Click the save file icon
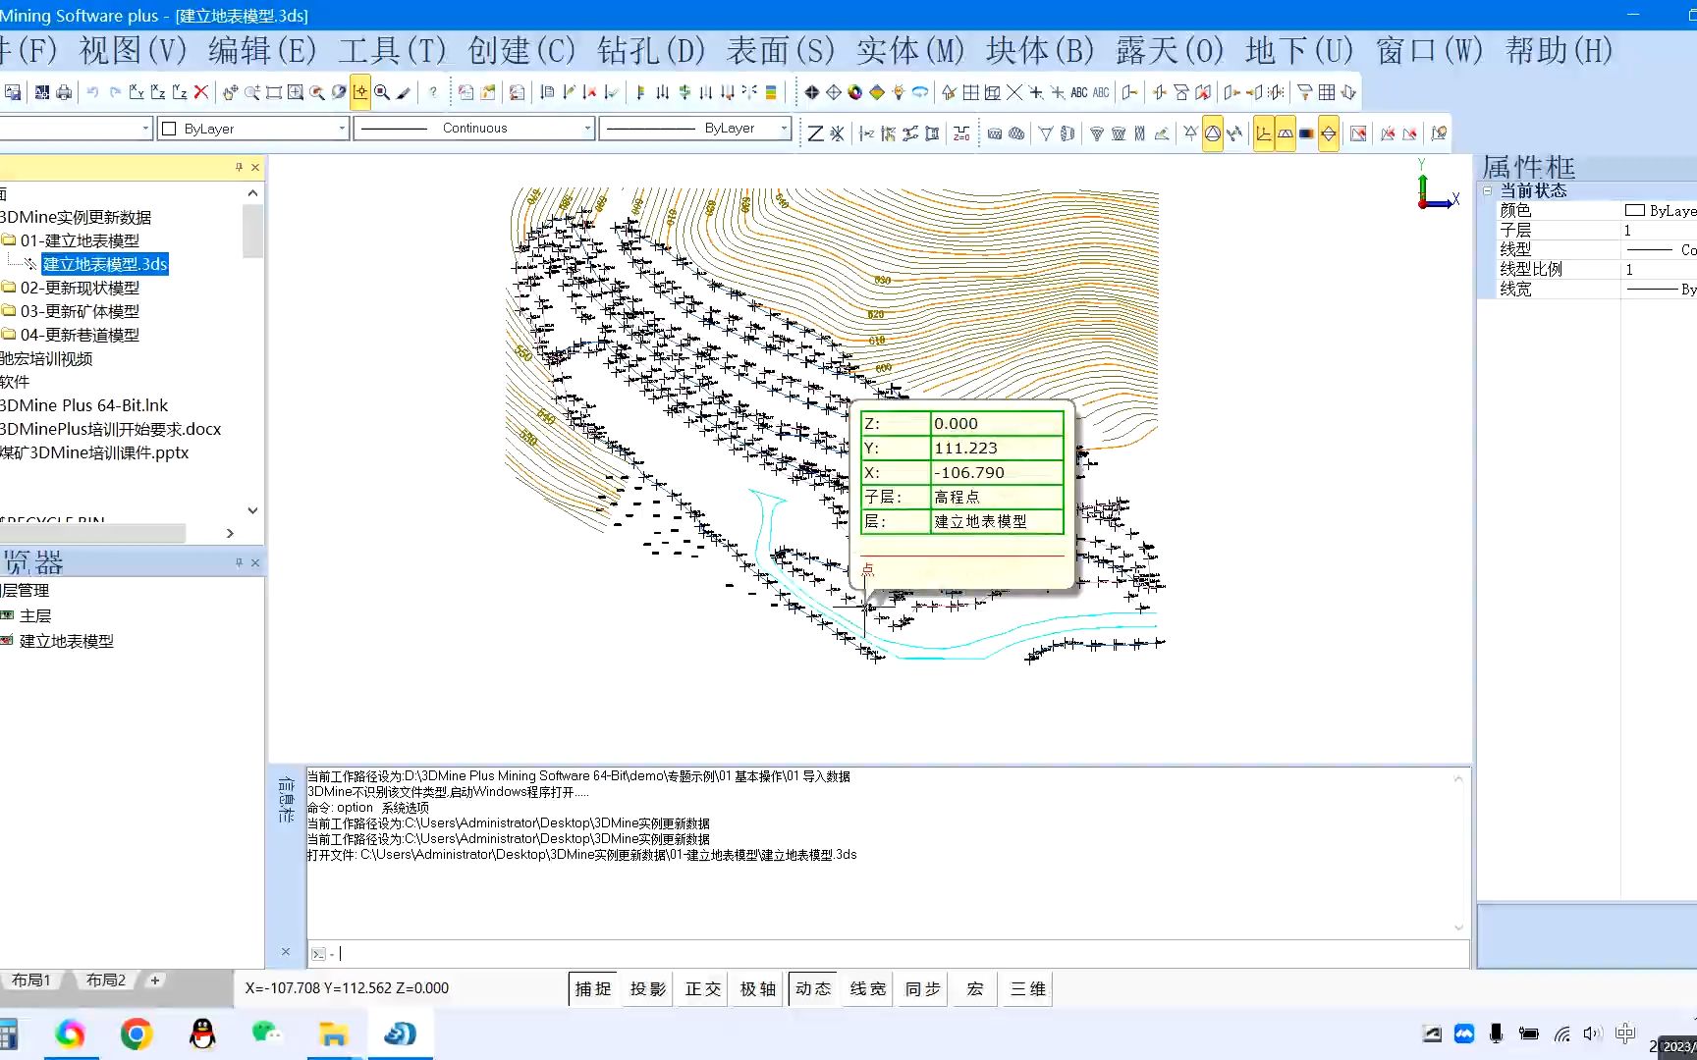This screenshot has height=1060, width=1697. click(13, 92)
